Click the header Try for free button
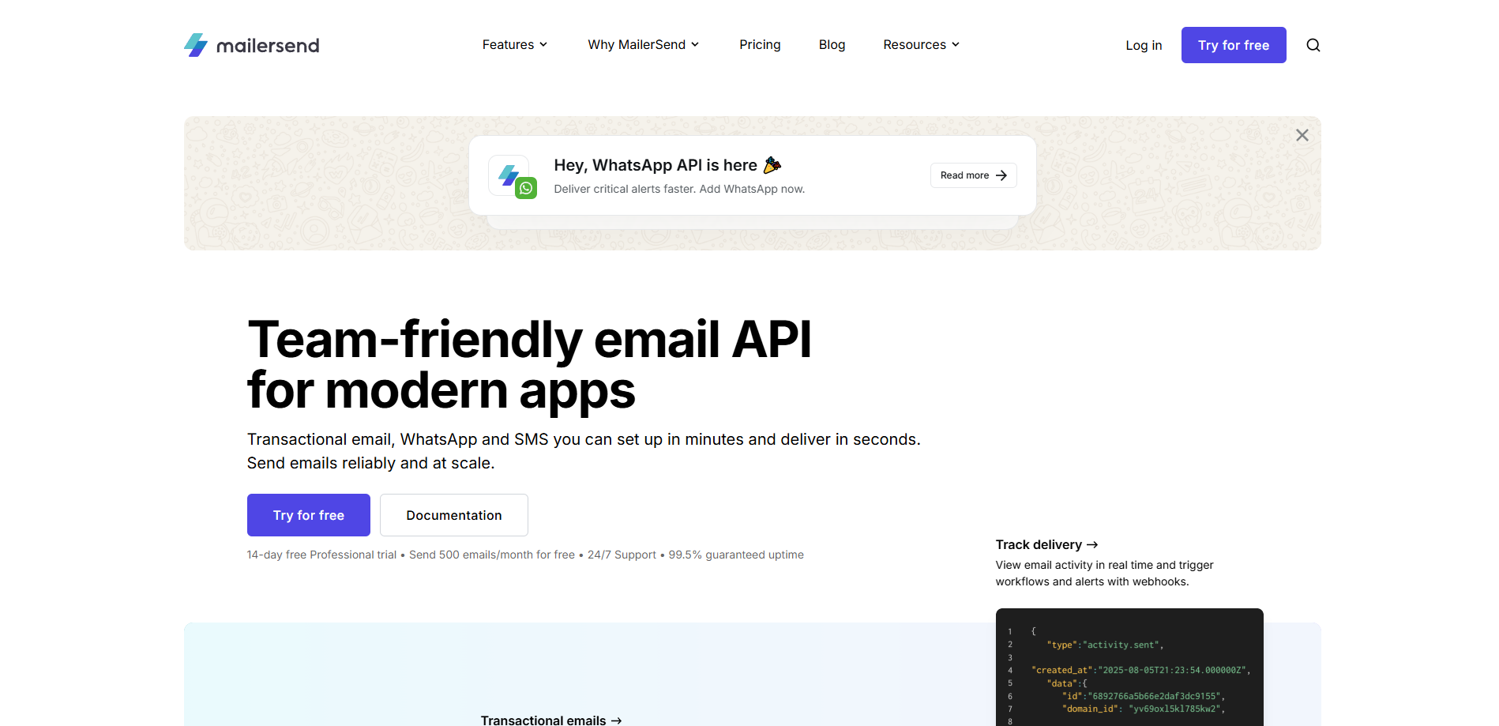This screenshot has width=1499, height=726. click(1234, 45)
